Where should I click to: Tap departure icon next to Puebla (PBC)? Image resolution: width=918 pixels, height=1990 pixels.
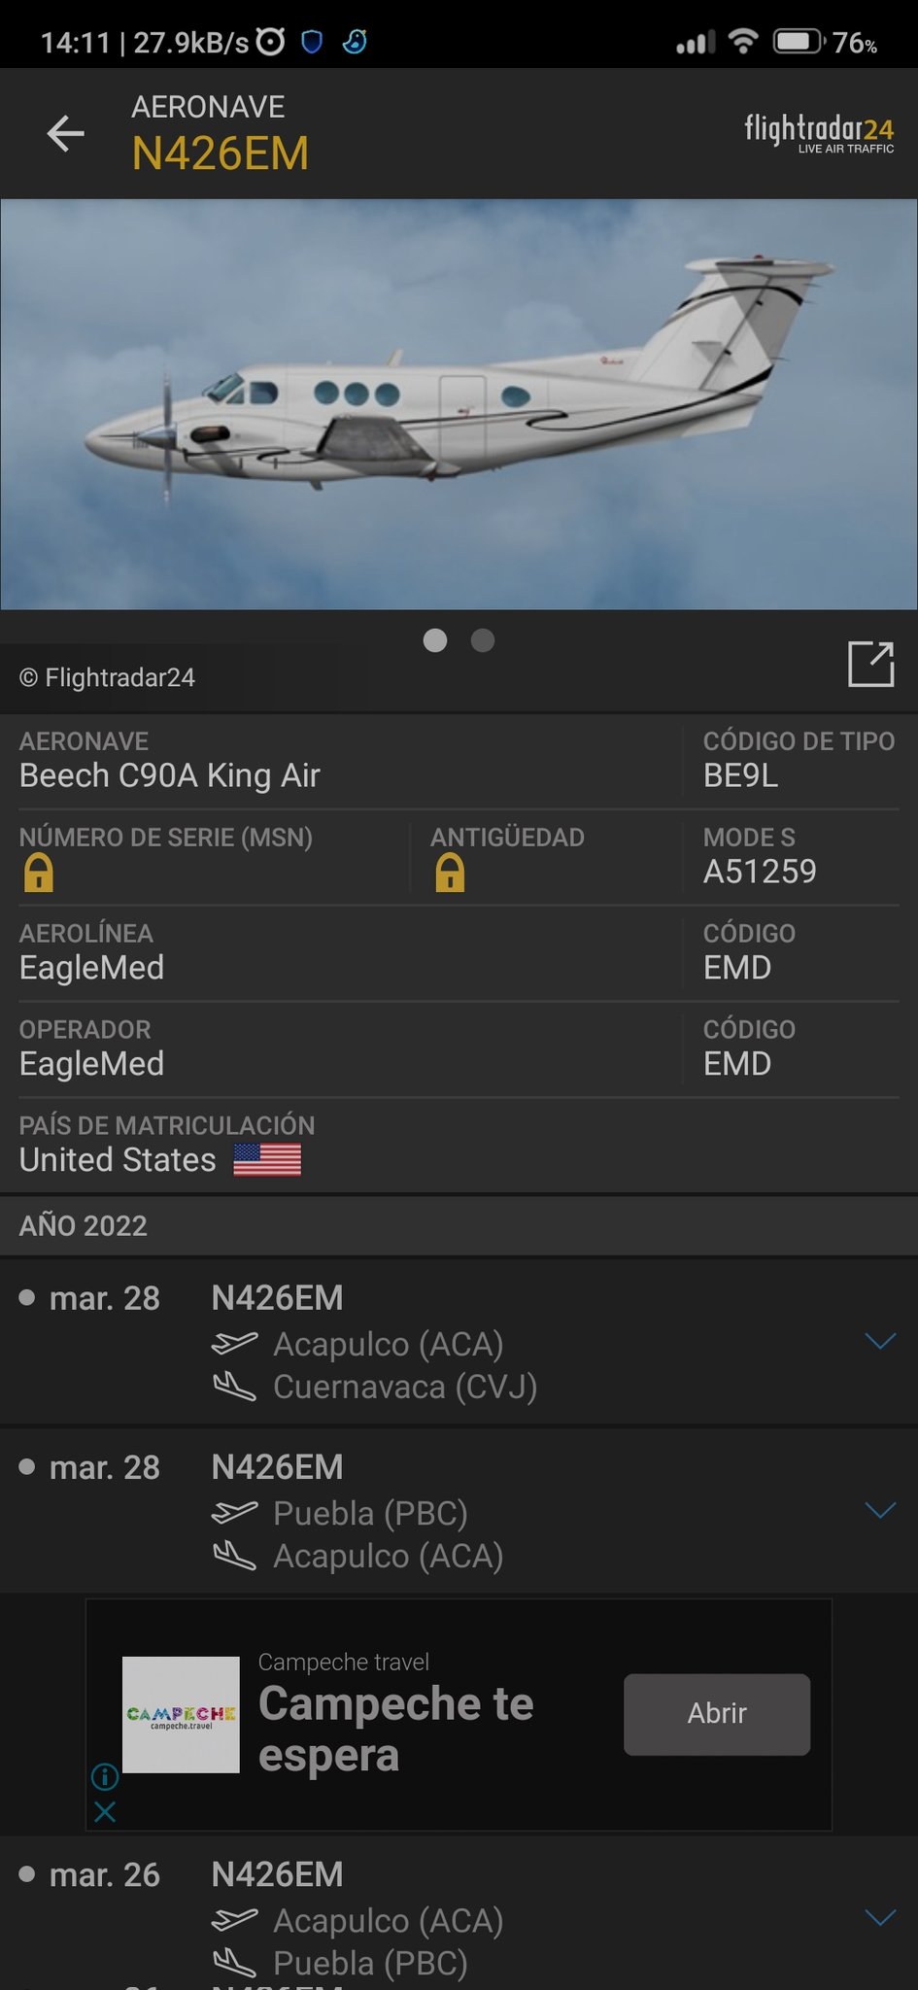tap(235, 1512)
